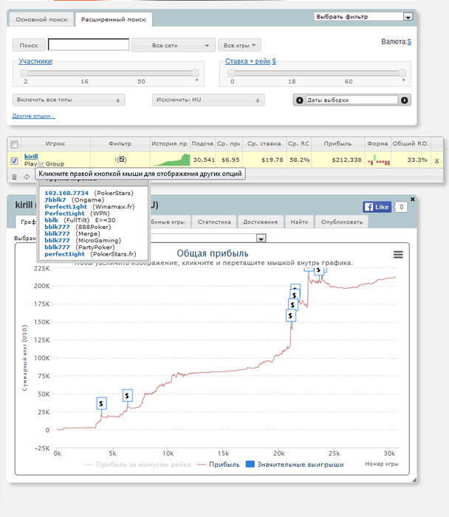Image resolution: width=449 pixels, height=517 pixels.
Task: Open the Статистика tab
Action: click(x=215, y=222)
